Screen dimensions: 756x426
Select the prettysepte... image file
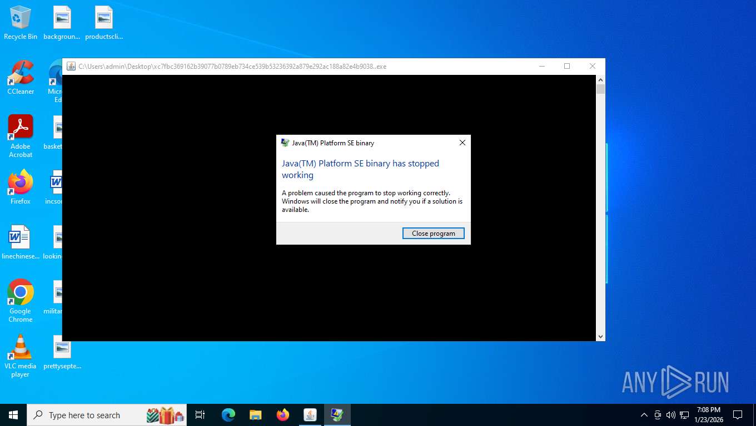click(x=62, y=352)
